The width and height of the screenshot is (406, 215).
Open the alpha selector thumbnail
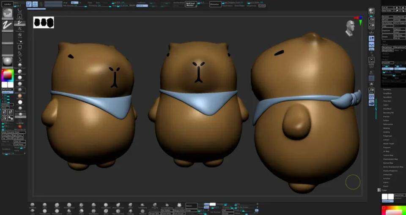tap(7, 38)
